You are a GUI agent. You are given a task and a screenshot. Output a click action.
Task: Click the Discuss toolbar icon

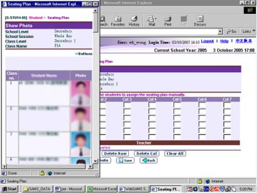coord(200,21)
